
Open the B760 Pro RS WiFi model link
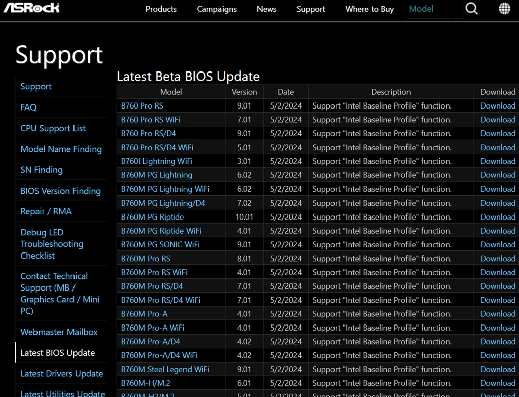tap(151, 120)
